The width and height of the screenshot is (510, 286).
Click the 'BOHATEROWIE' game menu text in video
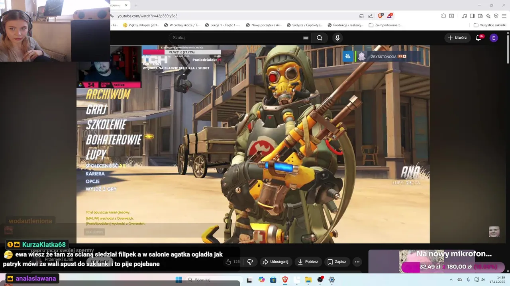coord(114,140)
